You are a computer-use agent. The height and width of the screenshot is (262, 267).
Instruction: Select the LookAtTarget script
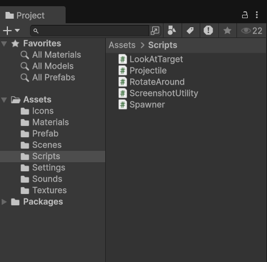coord(150,59)
